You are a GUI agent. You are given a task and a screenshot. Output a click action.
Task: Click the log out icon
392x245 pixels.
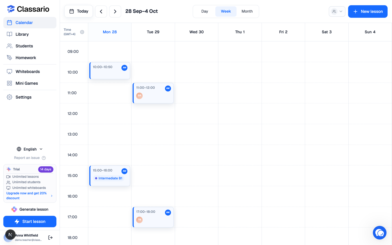pyautogui.click(x=50, y=238)
